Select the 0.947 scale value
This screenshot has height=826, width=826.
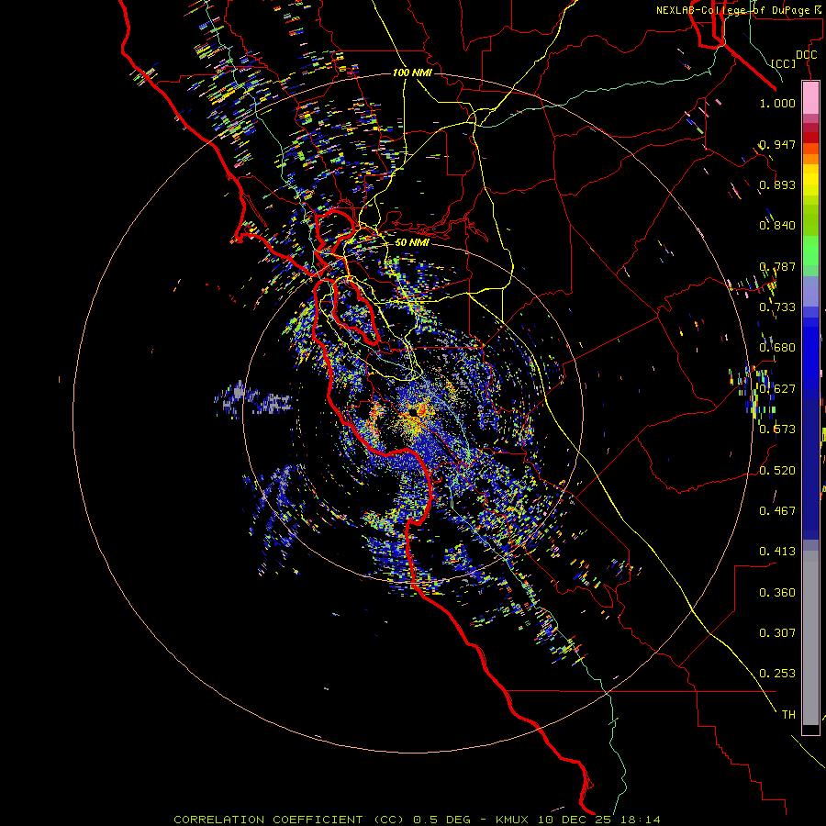point(777,144)
